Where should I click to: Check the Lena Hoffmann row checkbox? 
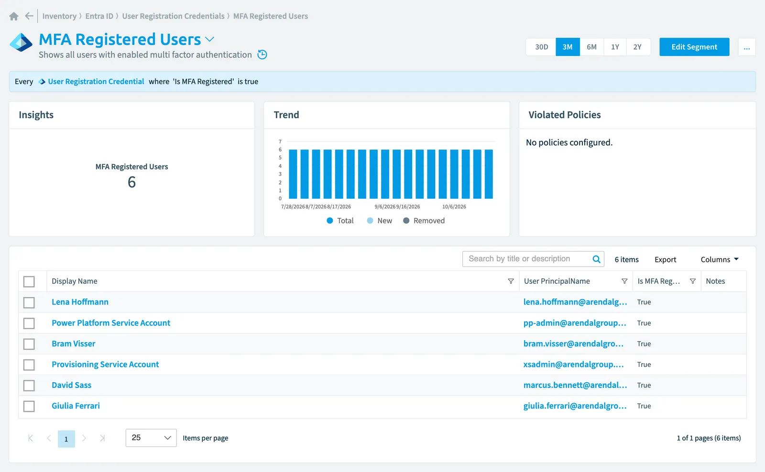29,302
